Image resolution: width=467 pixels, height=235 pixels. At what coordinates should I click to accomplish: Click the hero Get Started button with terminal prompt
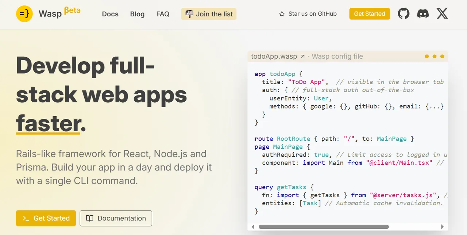pos(46,218)
